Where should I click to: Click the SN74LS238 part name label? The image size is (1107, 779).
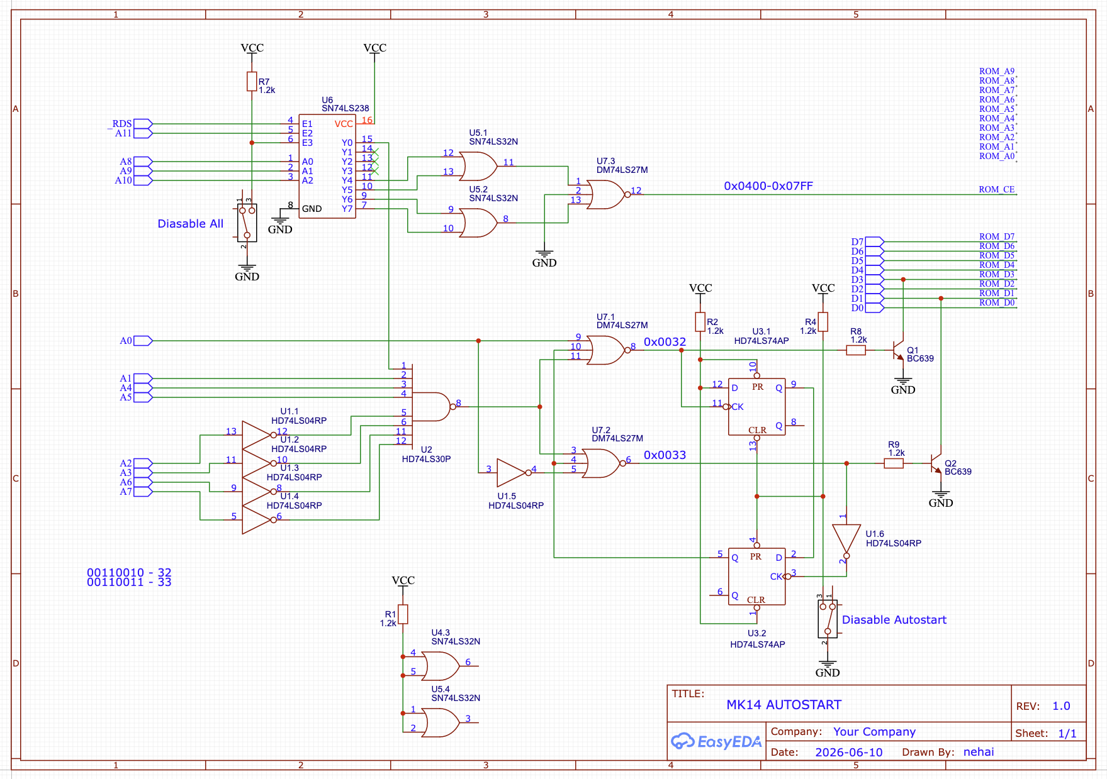[x=346, y=108]
